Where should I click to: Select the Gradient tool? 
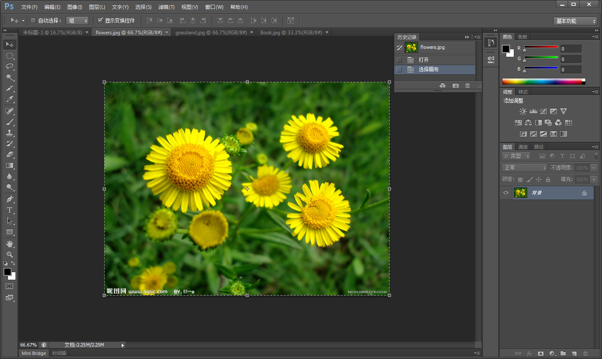click(10, 165)
